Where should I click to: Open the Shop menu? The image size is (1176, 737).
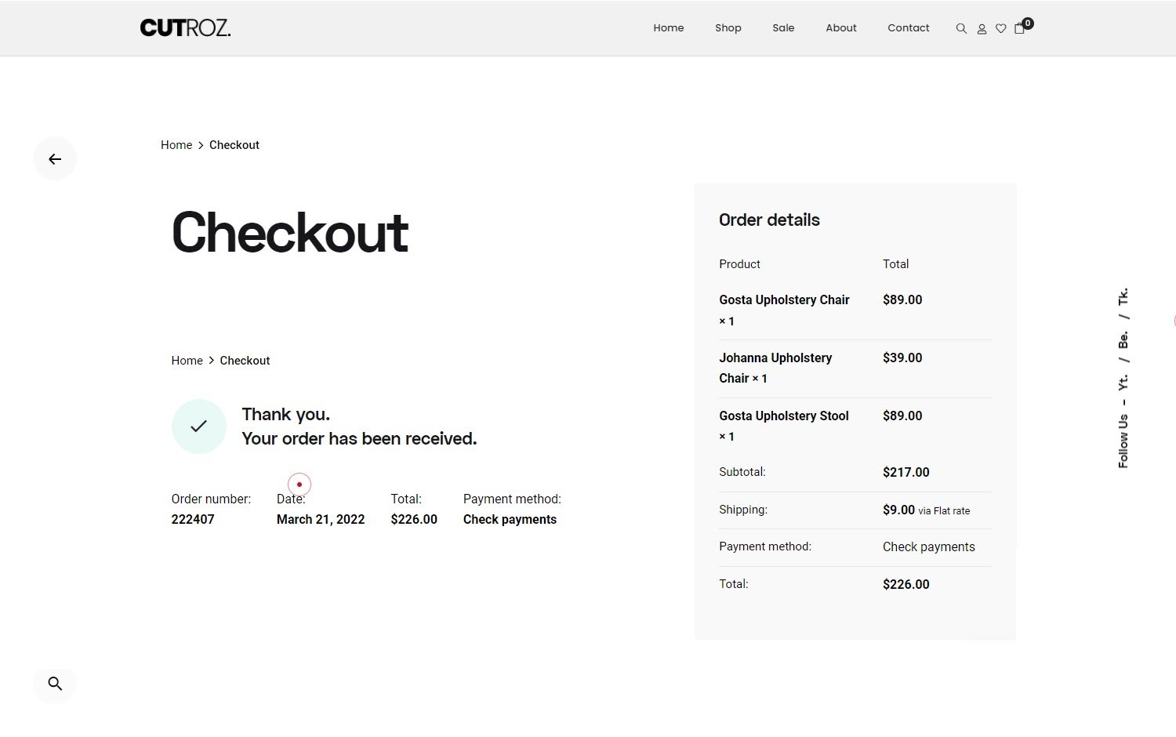click(x=728, y=27)
